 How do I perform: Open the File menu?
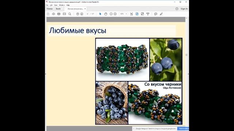(x=47, y=5)
